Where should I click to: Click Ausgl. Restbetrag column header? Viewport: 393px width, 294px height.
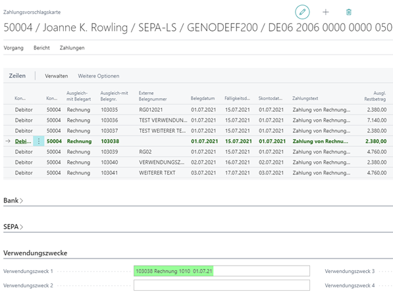(375, 96)
